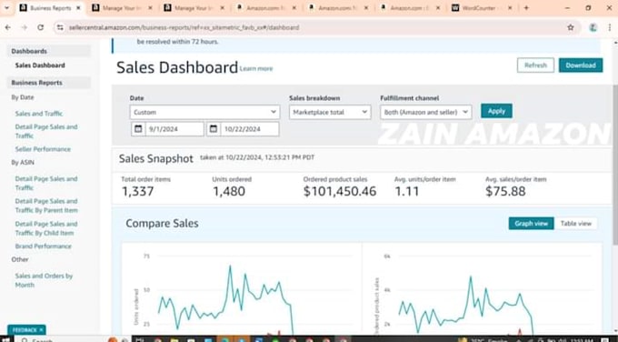The image size is (618, 342).
Task: Click the start date field 9/1/2024
Action: coord(174,129)
